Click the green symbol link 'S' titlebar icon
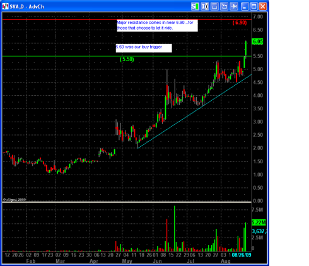Screen dimensions: 309x266 [195, 6]
